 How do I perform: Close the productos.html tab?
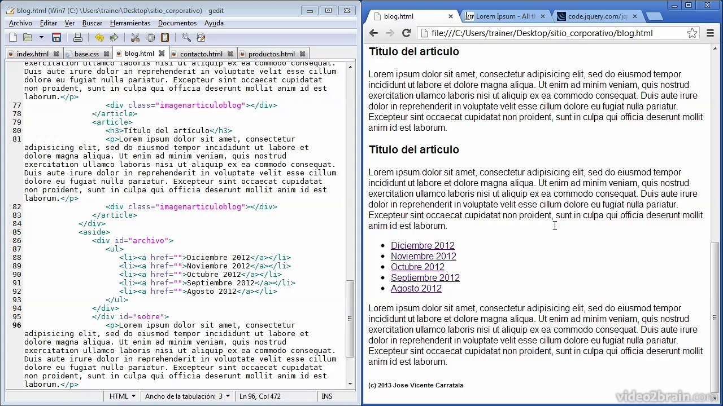[302, 54]
